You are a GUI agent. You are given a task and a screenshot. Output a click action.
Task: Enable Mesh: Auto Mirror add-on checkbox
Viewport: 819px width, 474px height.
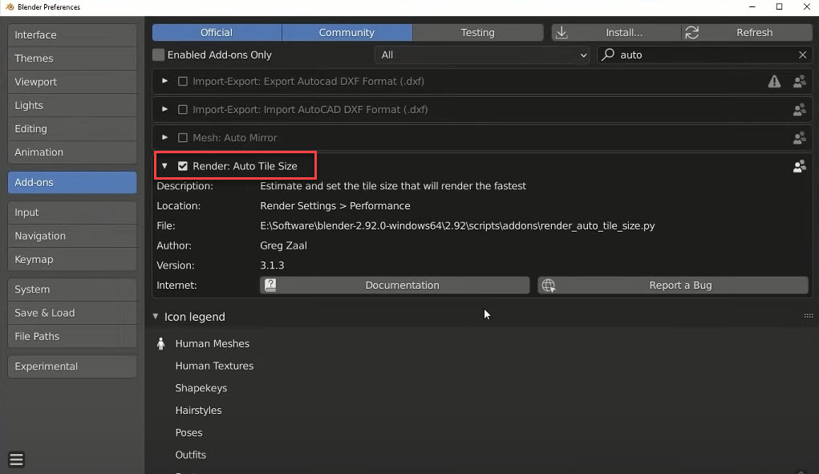[x=182, y=138]
